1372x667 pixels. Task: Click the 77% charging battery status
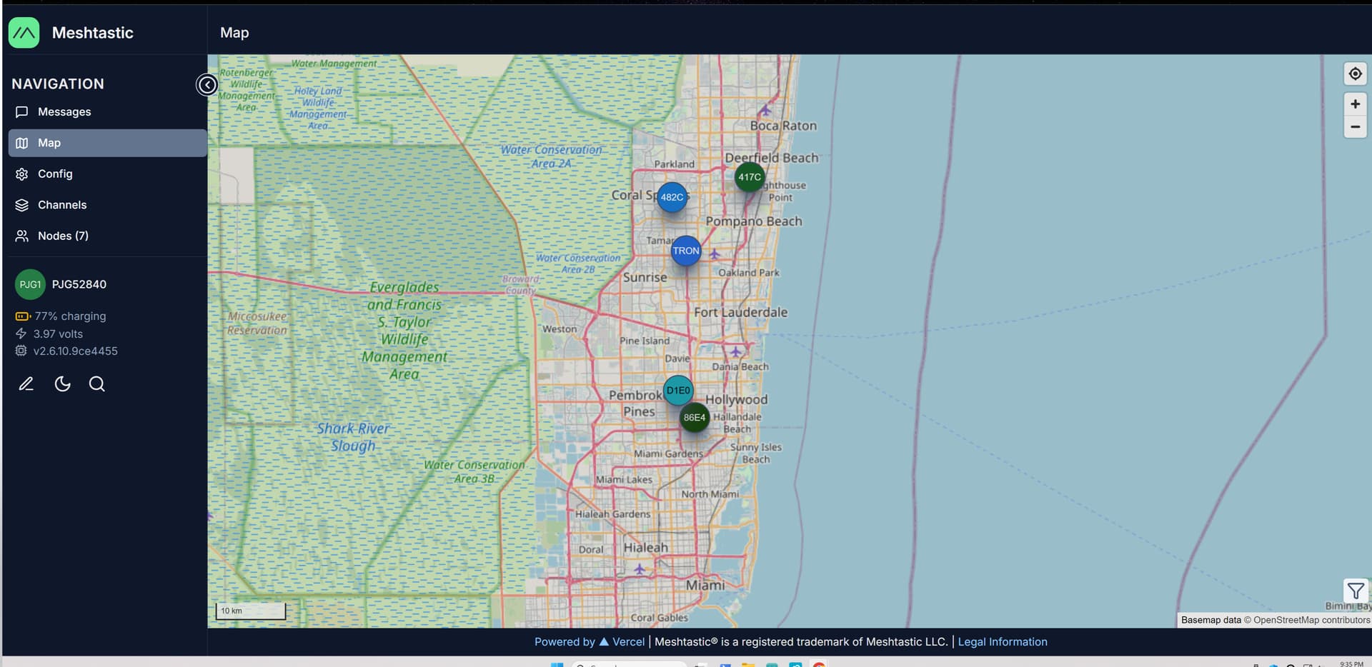click(x=61, y=316)
